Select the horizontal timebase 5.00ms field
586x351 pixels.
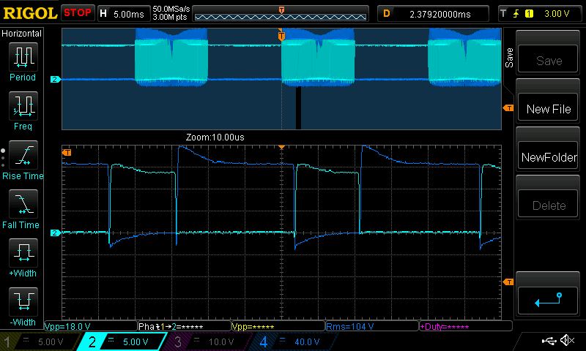(x=123, y=14)
